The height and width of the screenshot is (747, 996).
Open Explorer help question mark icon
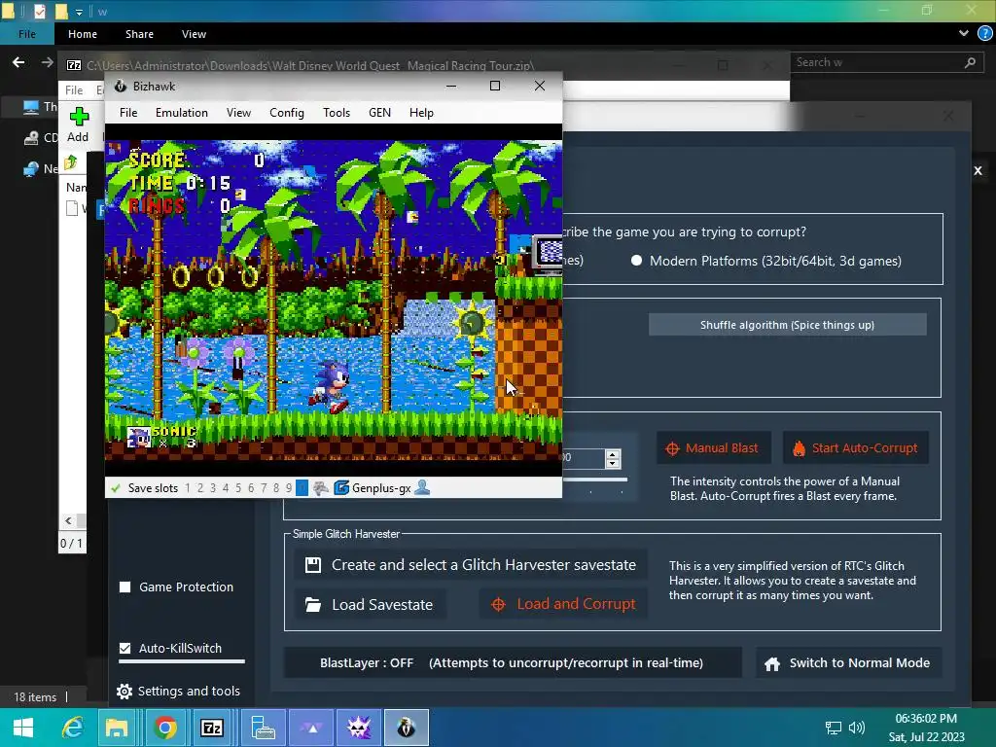tap(984, 34)
